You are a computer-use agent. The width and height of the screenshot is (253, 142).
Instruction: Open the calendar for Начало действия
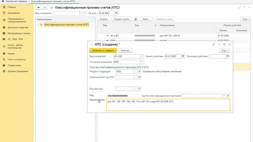(x=183, y=56)
